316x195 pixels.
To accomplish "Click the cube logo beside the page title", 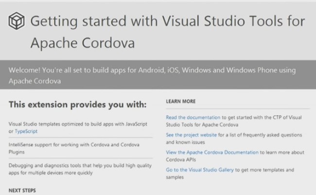I will pos(17,21).
